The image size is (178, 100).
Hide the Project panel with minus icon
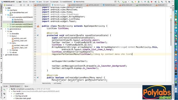point(31,5)
